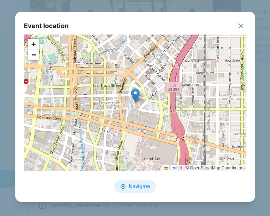Zoom out on the map
Image resolution: width=270 pixels, height=216 pixels.
pyautogui.click(x=34, y=55)
